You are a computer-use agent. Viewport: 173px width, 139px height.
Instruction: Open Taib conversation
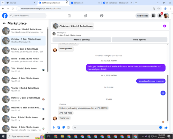click(x=24, y=70)
